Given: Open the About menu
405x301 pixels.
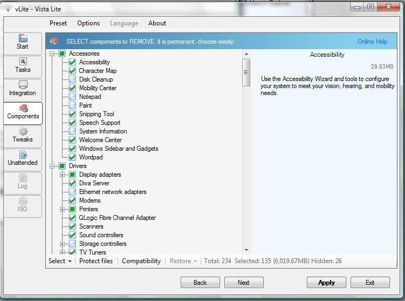Looking at the screenshot, I should point(157,23).
